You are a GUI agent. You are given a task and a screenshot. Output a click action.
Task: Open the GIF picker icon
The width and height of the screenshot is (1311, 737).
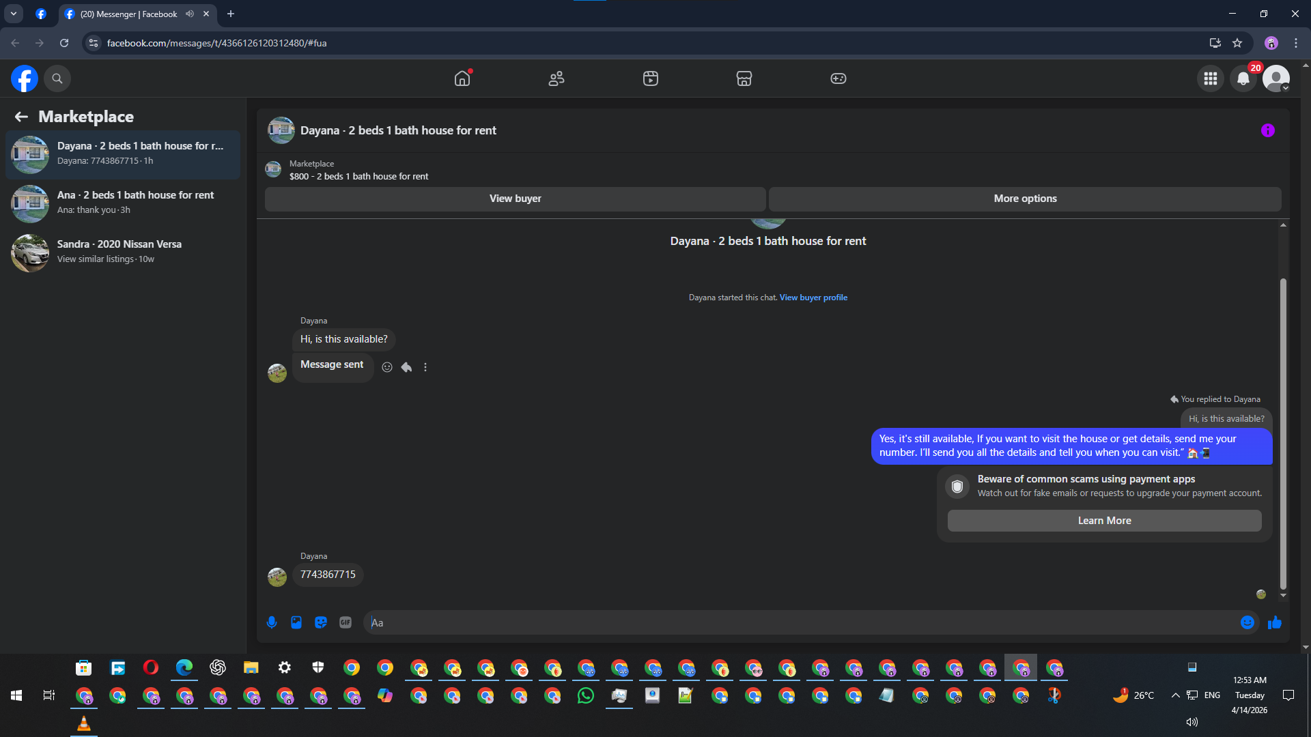346,622
